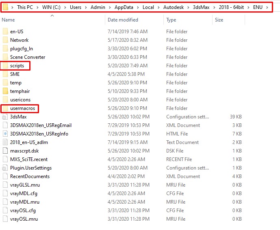This screenshot has height=230, width=280.
Task: Click the 3dsMax configuration file icon
Action: tap(5, 117)
